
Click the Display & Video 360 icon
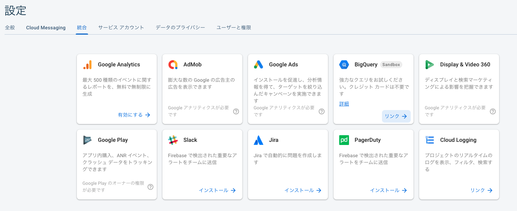click(x=430, y=65)
